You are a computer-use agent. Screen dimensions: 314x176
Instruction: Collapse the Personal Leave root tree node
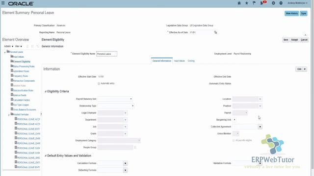[x=5, y=52]
